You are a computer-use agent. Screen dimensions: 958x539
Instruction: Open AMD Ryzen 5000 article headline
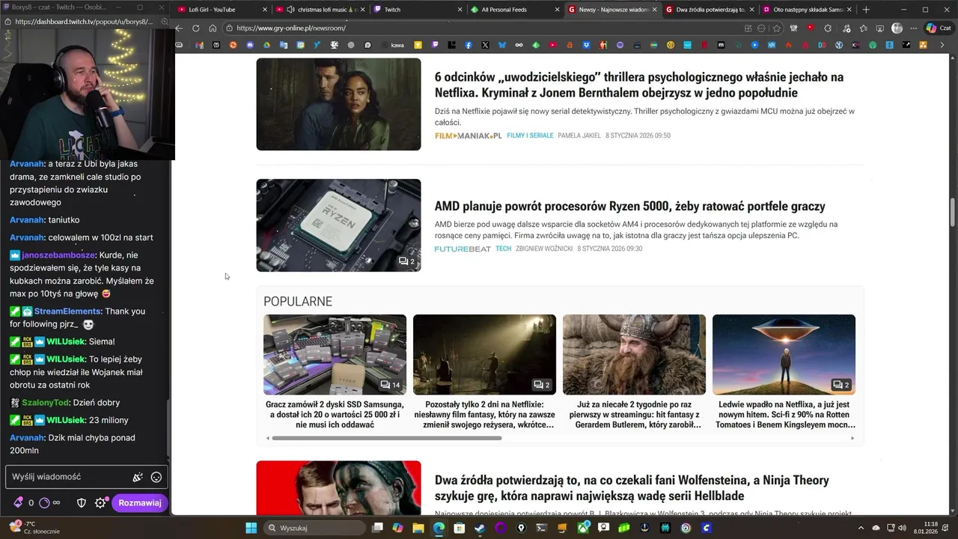tap(630, 206)
